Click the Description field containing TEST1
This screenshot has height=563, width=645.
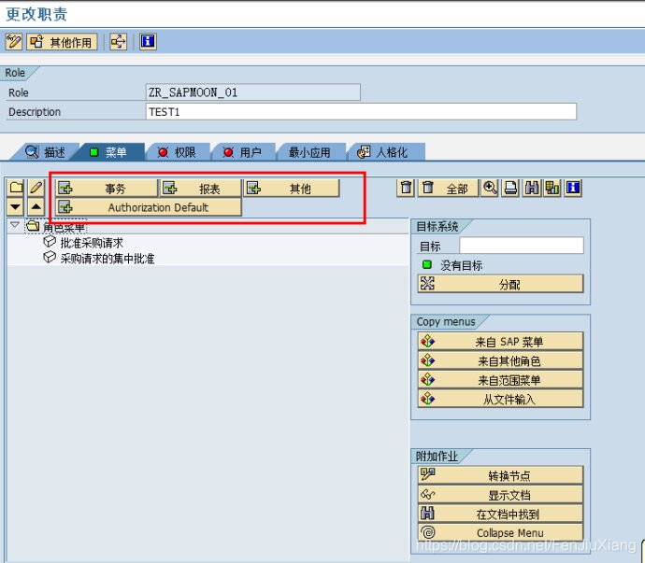(361, 111)
